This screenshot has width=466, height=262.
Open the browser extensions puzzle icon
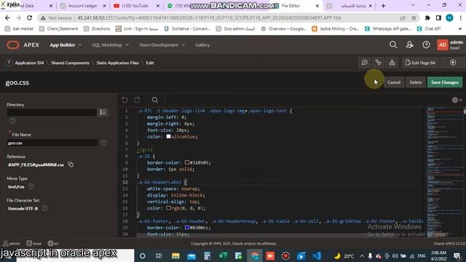(x=427, y=17)
